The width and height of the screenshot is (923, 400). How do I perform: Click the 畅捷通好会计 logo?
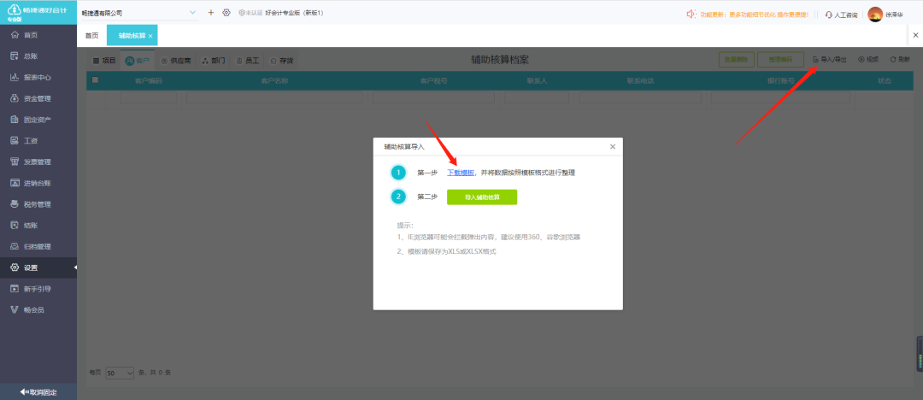(38, 12)
